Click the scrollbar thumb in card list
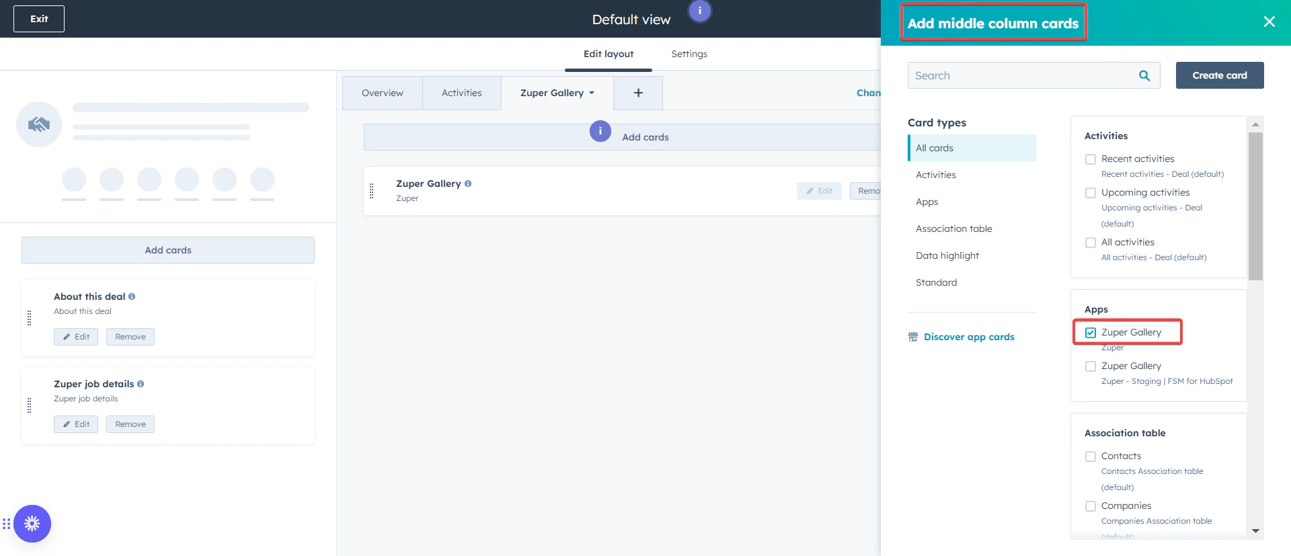This screenshot has width=1291, height=556. (x=1255, y=206)
